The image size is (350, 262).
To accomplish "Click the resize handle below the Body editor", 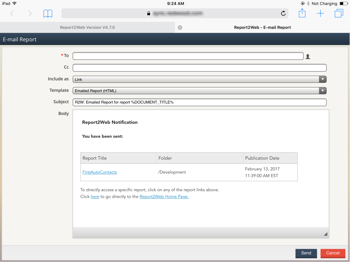I will (325, 234).
